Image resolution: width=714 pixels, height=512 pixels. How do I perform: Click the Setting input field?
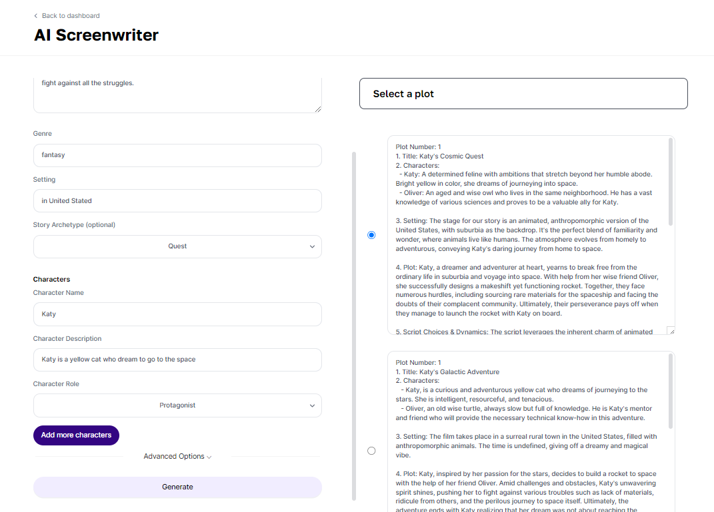point(177,201)
